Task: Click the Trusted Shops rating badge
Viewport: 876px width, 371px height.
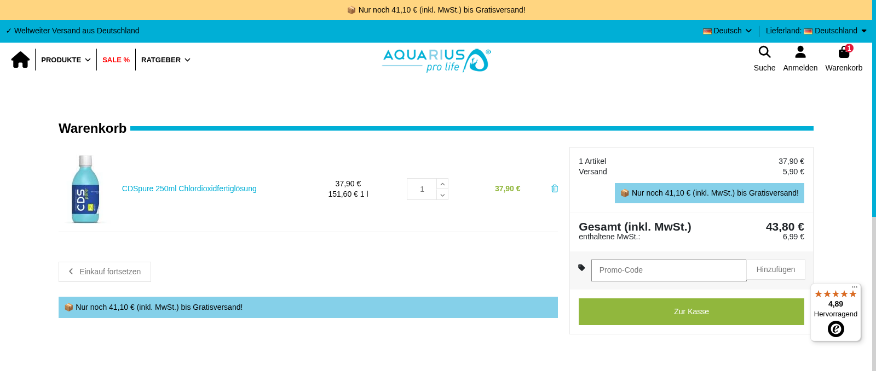Action: coord(835,313)
